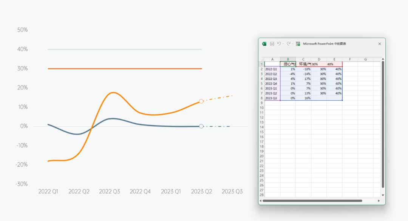Close the chart data spreadsheet window
Image resolution: width=408 pixels, height=221 pixels.
(x=380, y=44)
